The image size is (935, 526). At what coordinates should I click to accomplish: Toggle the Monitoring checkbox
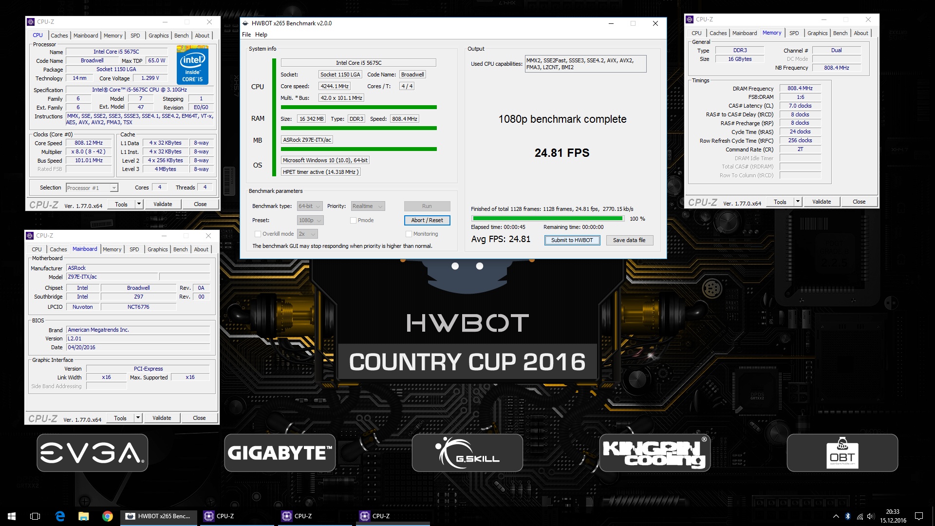pyautogui.click(x=409, y=234)
